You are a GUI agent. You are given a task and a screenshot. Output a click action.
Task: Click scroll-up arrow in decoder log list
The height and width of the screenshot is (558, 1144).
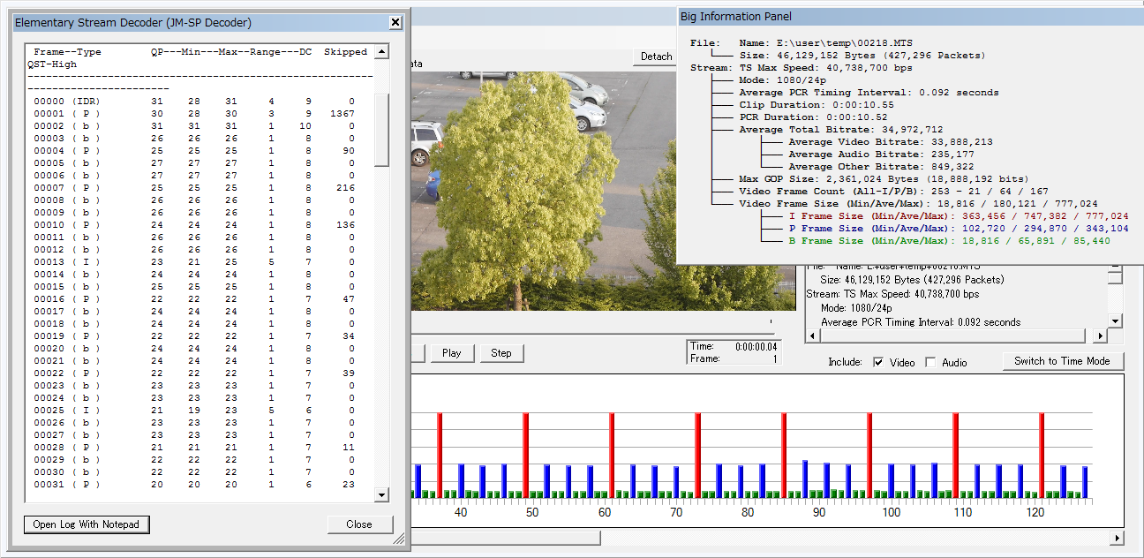pyautogui.click(x=381, y=52)
